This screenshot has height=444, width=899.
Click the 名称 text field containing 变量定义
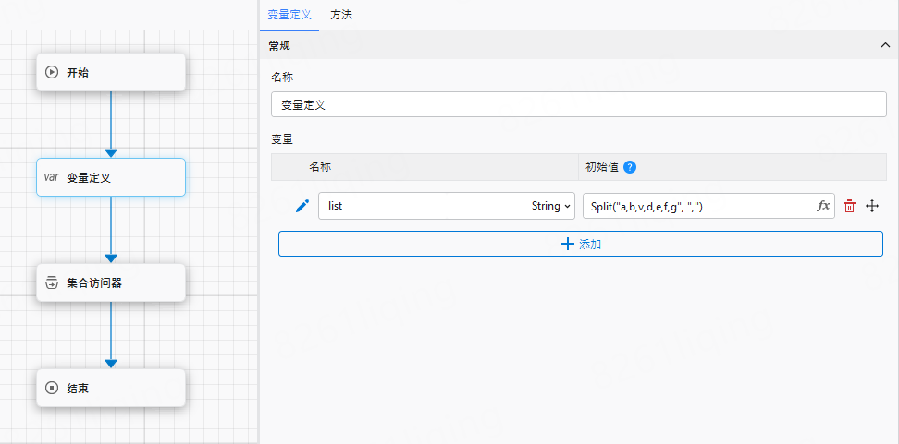click(x=577, y=105)
